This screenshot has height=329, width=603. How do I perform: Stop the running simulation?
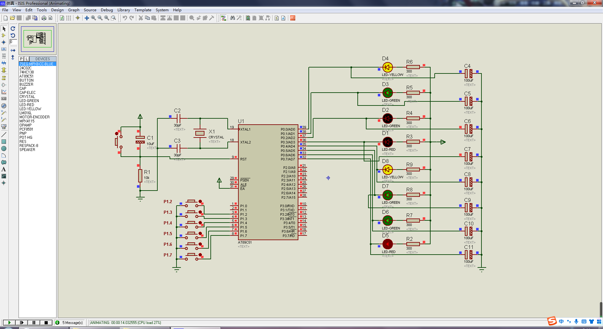46,322
